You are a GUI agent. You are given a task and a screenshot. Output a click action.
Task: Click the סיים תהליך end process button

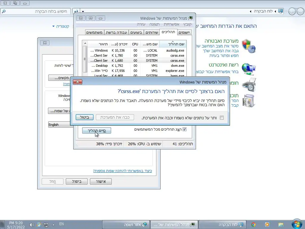97,131
